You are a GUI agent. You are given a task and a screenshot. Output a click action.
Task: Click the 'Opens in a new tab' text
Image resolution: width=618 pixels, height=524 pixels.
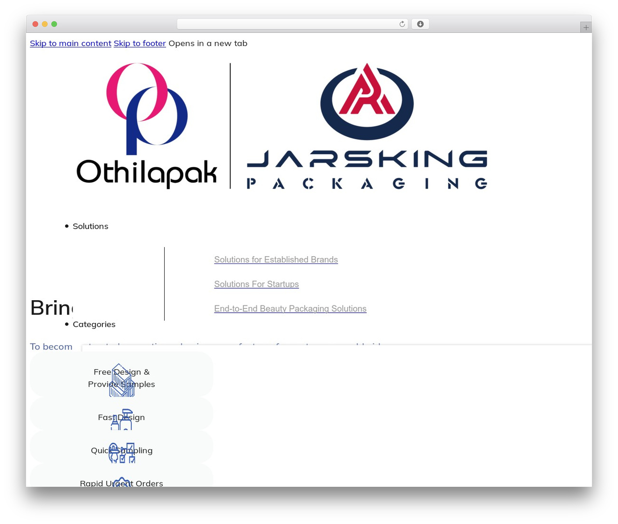(x=208, y=43)
